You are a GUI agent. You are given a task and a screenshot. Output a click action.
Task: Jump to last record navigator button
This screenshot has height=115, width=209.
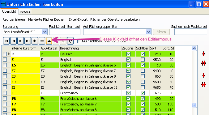[x=28, y=41]
